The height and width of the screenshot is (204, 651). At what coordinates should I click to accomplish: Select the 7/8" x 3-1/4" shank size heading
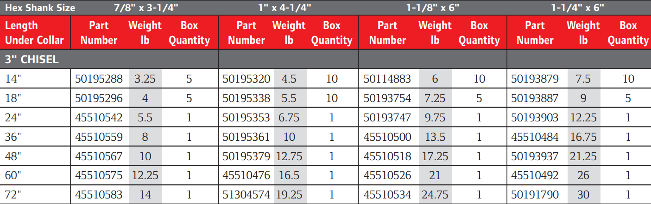click(145, 8)
